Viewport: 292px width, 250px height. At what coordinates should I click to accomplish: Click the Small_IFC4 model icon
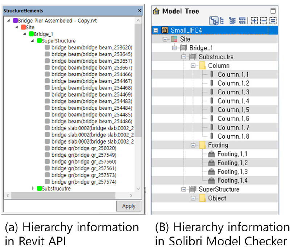[165, 30]
